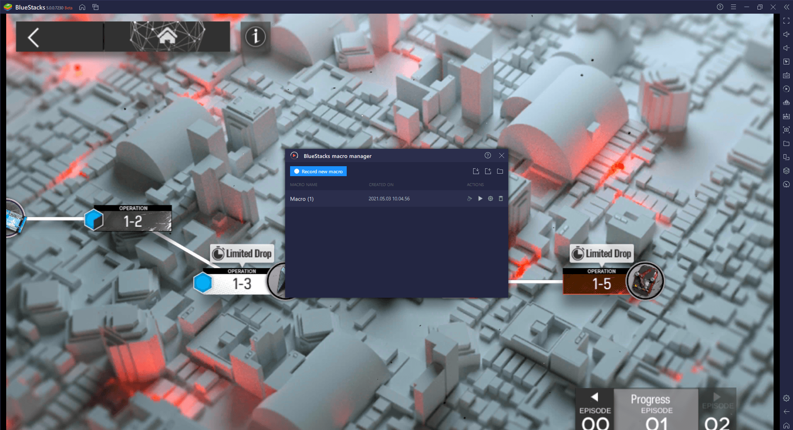Open settings for Macro (1)
793x430 pixels.
[491, 198]
